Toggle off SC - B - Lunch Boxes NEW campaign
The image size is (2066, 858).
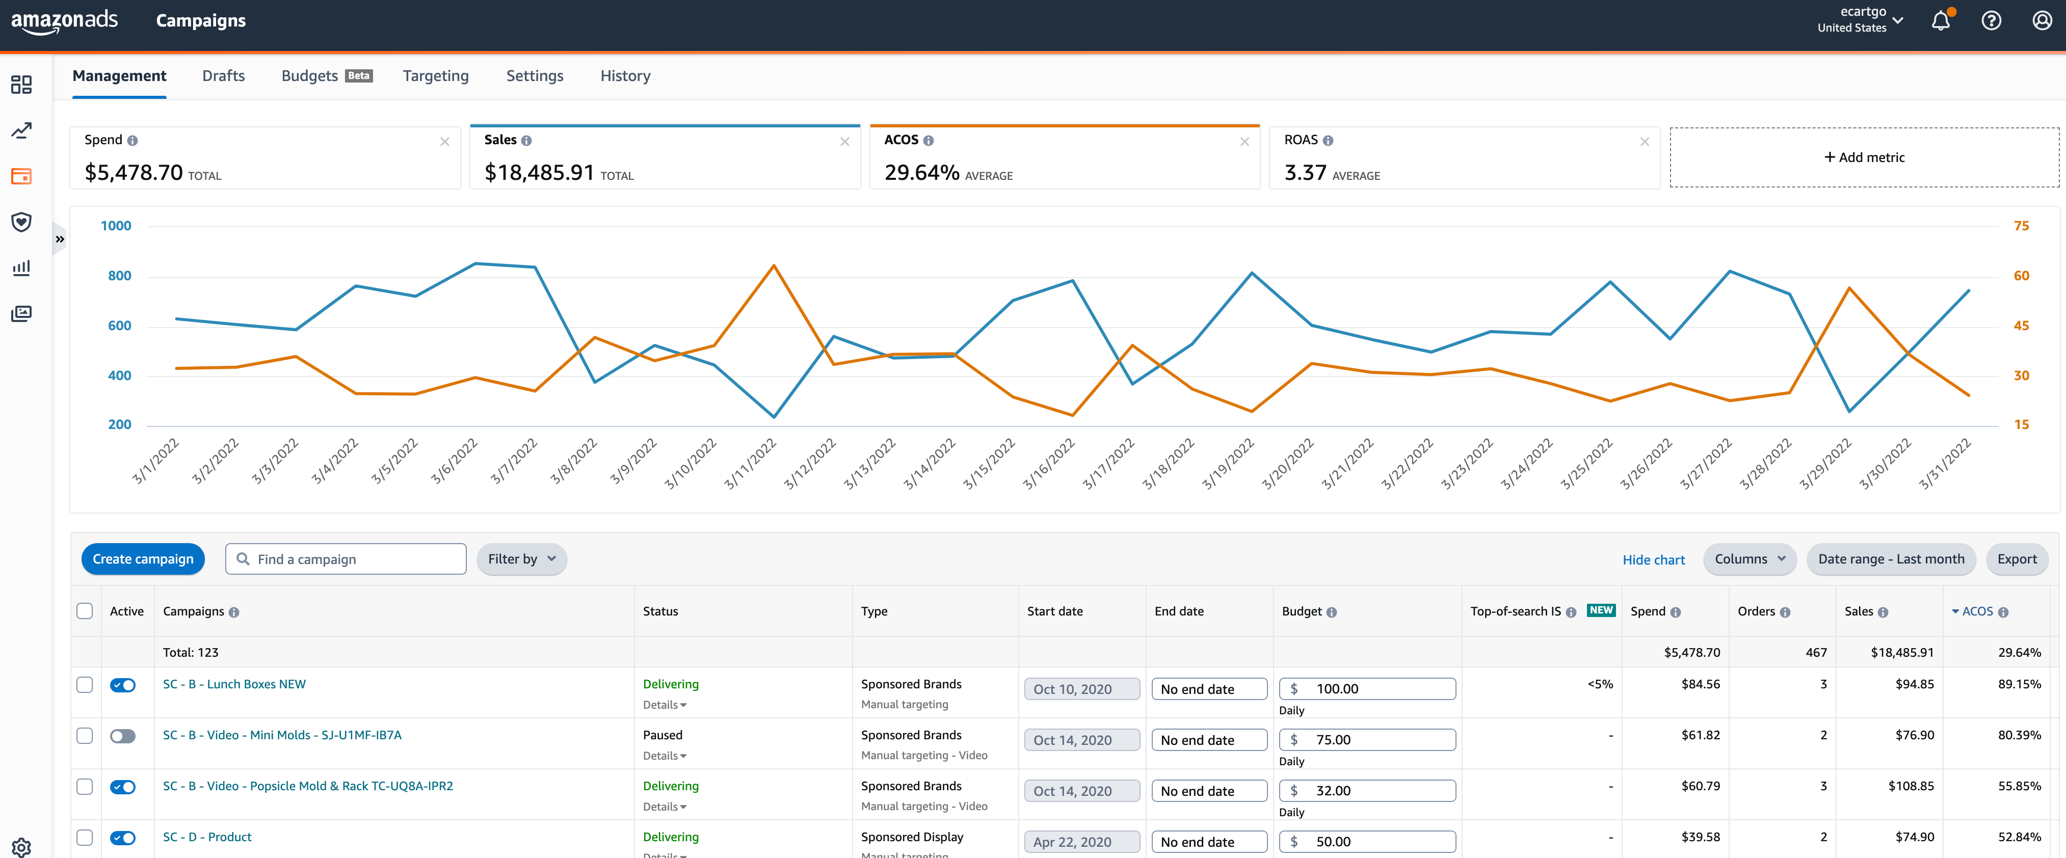pyautogui.click(x=123, y=685)
